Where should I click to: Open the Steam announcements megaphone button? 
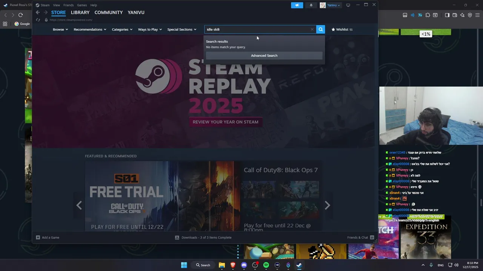[297, 5]
